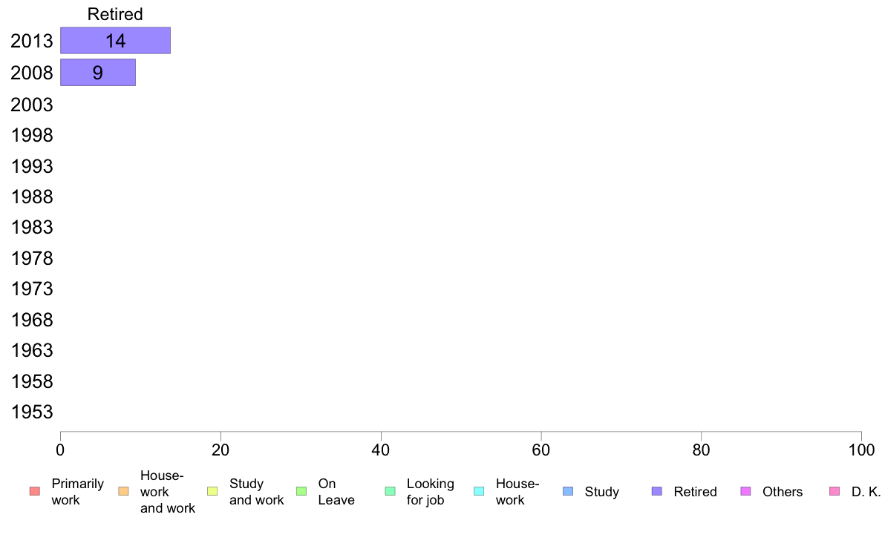Select the 2003 year label
Screen dimensions: 882x546
click(31, 105)
